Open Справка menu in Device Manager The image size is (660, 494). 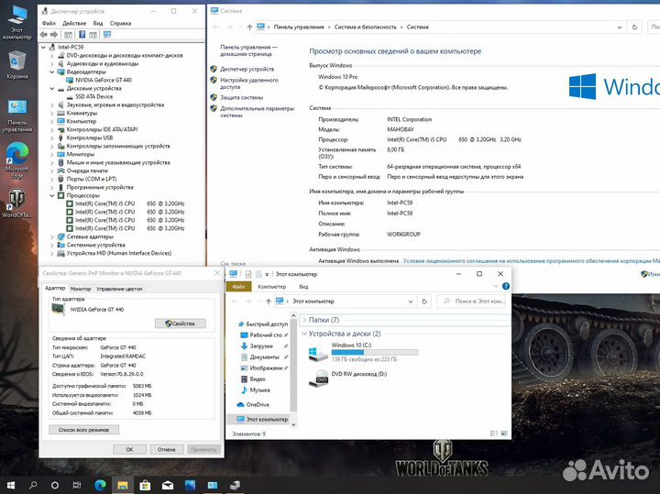tap(120, 23)
